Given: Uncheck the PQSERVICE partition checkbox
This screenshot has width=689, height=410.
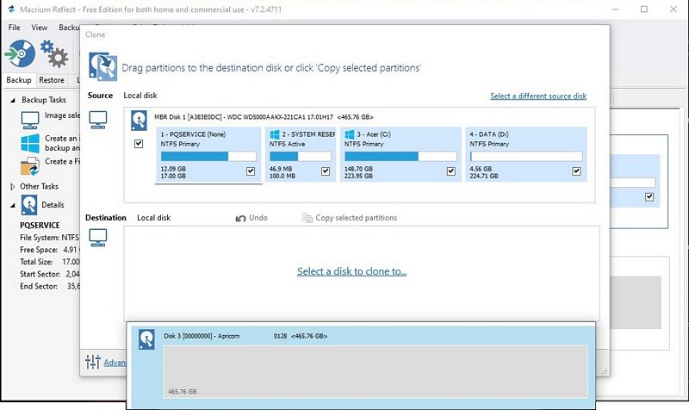Looking at the screenshot, I should click(251, 171).
